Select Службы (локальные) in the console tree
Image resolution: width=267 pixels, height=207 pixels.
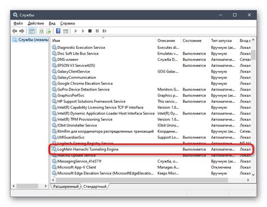33,40
